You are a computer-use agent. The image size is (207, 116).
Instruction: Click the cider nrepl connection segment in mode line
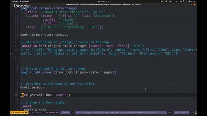pos(108,112)
